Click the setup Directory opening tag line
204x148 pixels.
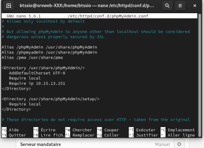[50, 99]
